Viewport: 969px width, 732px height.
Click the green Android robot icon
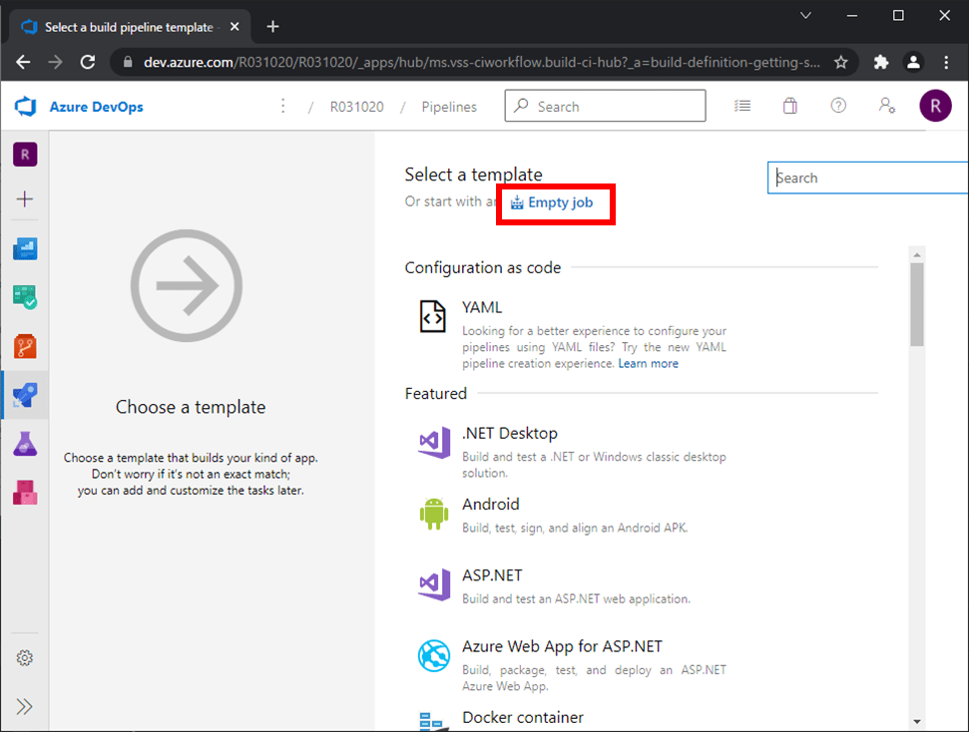[434, 514]
